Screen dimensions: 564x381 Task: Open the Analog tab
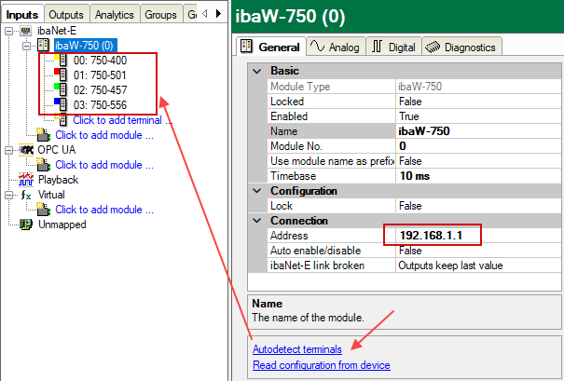335,46
